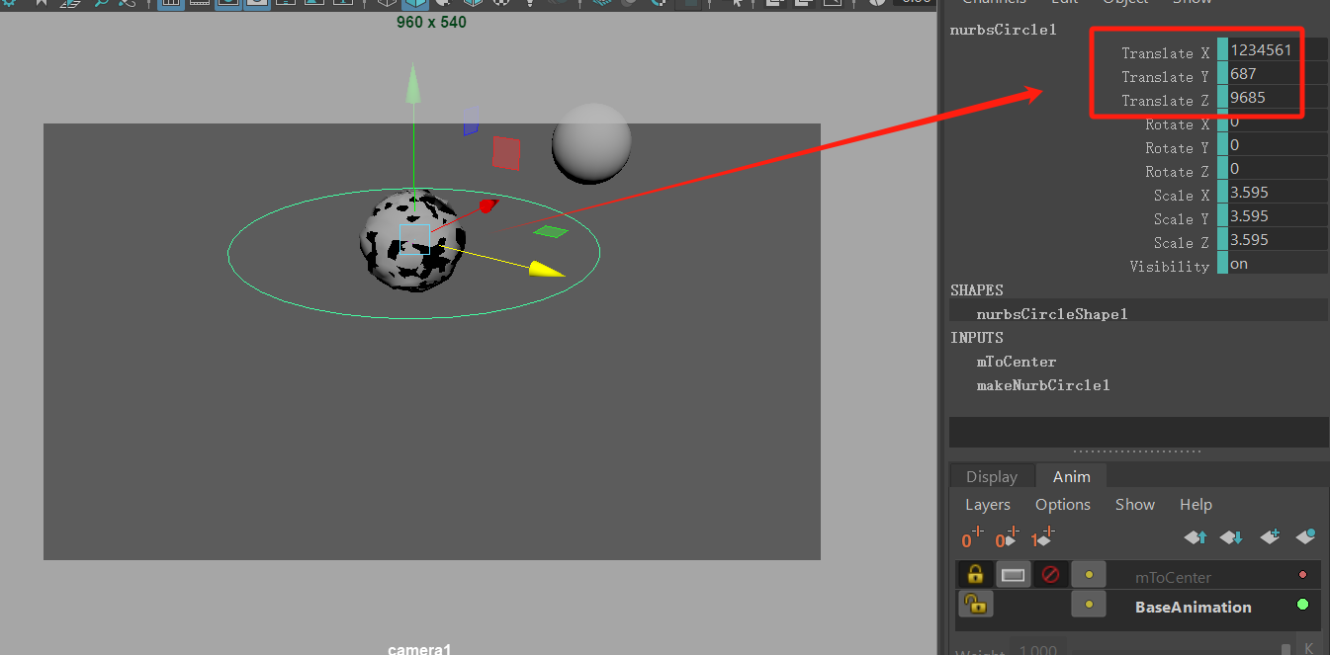The height and width of the screenshot is (655, 1330).
Task: Toggle ghost button on BaseAnimation layer
Action: [x=1089, y=605]
